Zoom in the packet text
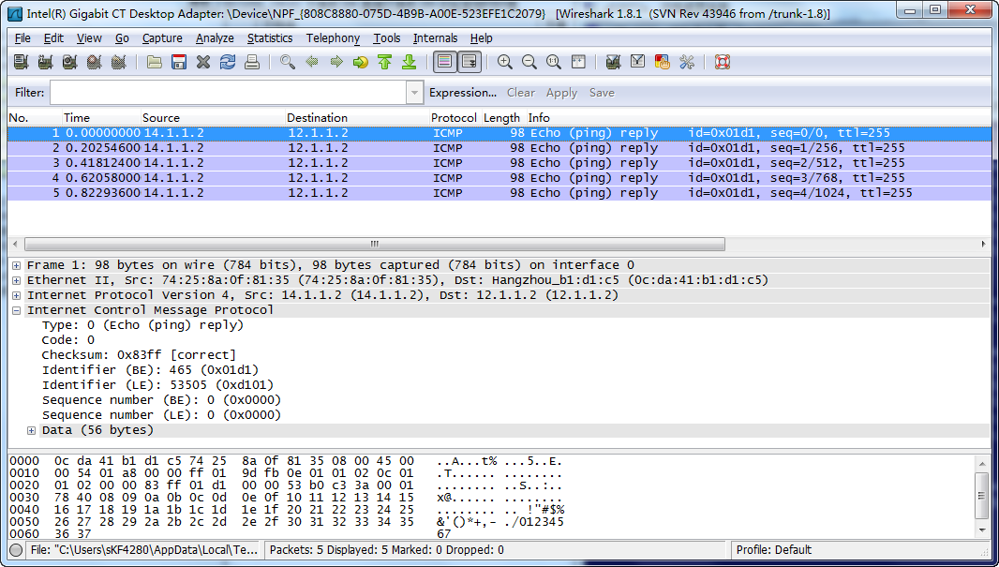 tap(504, 62)
